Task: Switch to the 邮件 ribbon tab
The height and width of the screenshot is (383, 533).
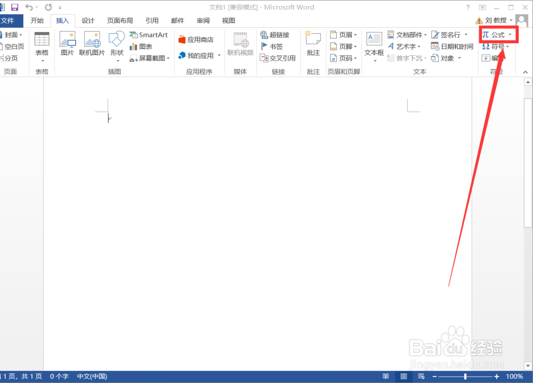Action: pyautogui.click(x=177, y=20)
